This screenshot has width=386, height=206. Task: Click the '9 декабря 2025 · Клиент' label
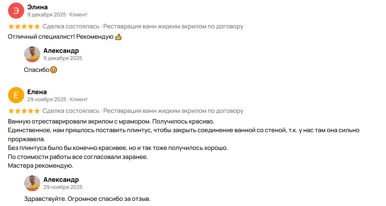[x=57, y=15]
